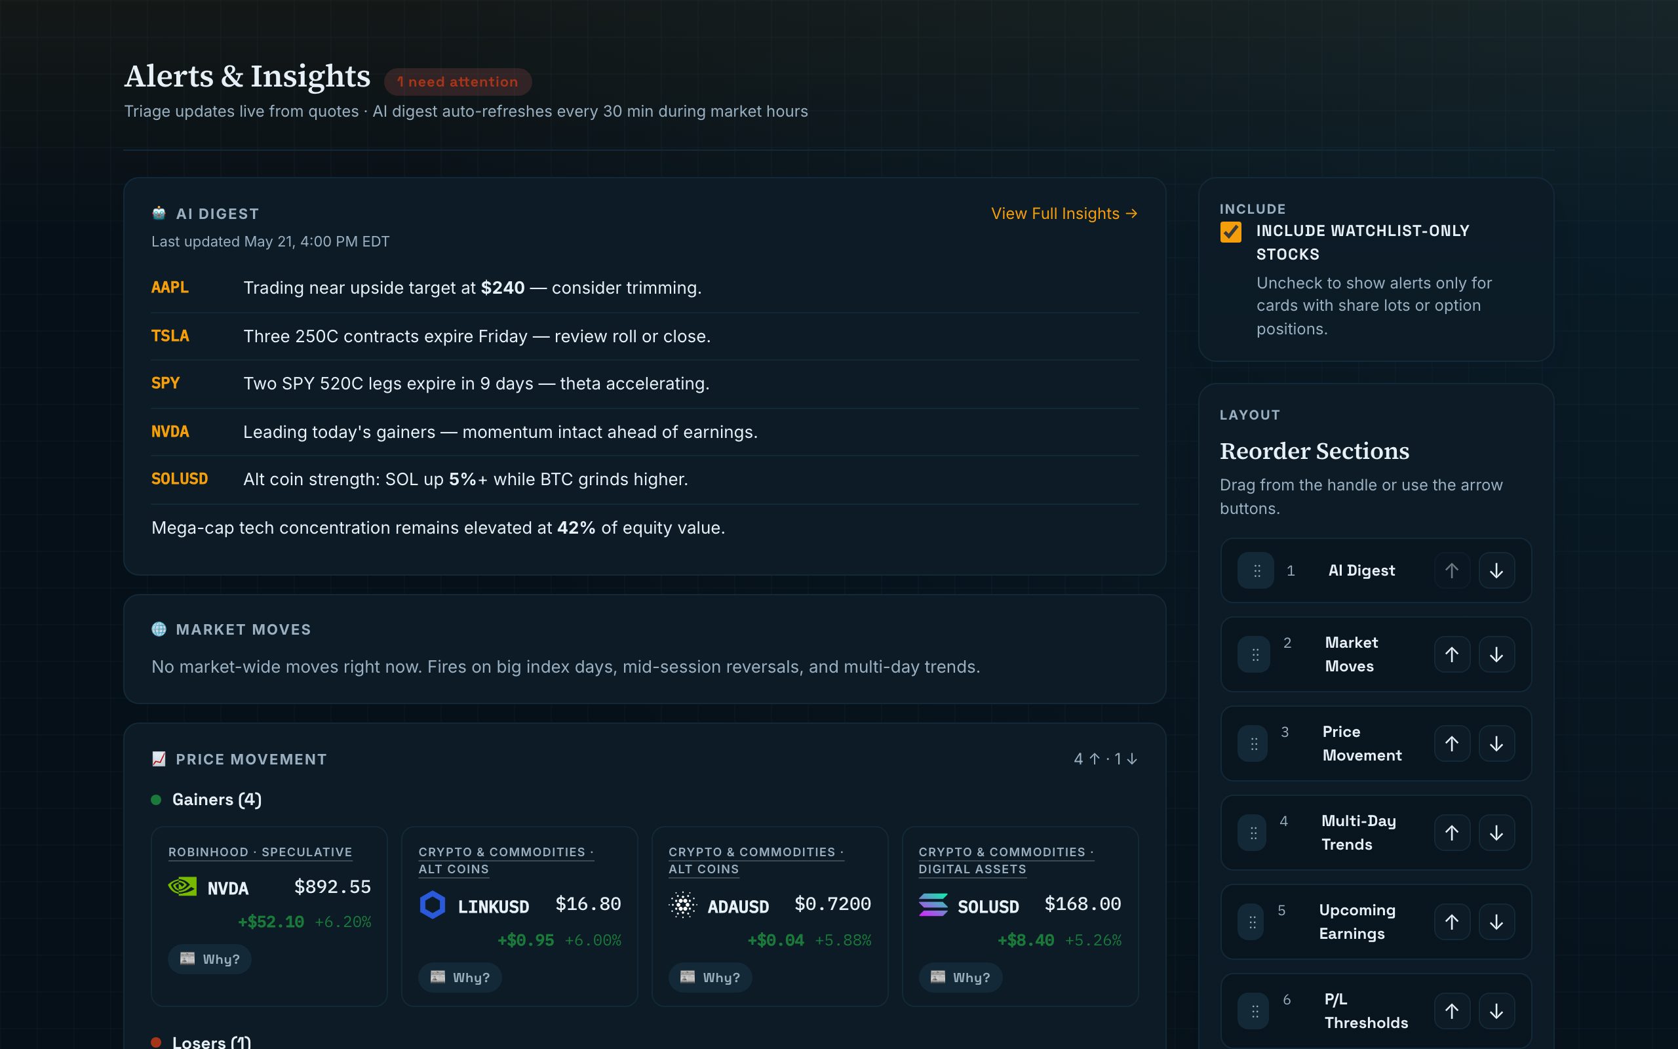
Task: Move Multi-Day Trends section up
Action: (1451, 833)
